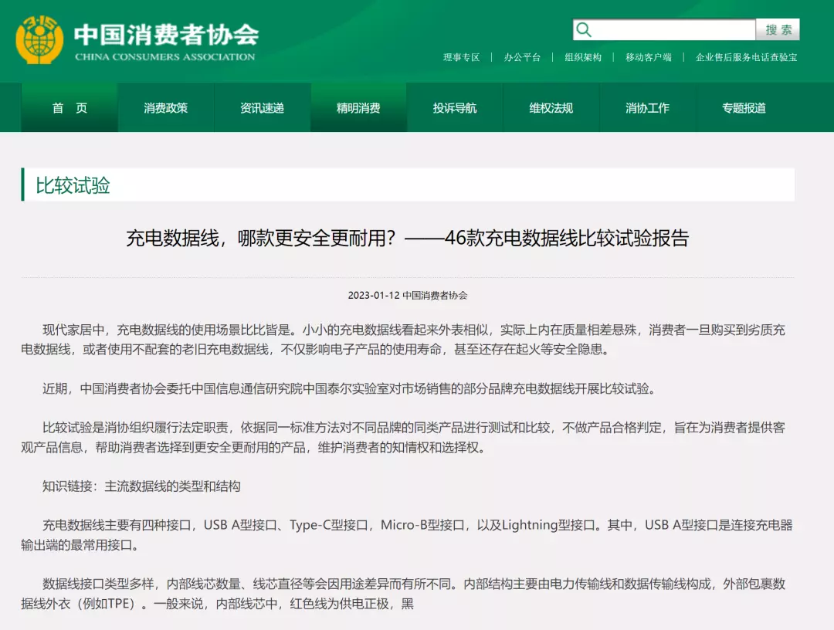
Task: Open the 办公平台 link
Action: point(522,57)
